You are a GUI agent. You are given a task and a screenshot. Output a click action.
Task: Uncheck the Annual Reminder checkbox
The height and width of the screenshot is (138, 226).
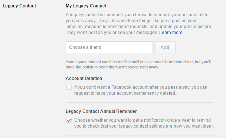(69, 120)
